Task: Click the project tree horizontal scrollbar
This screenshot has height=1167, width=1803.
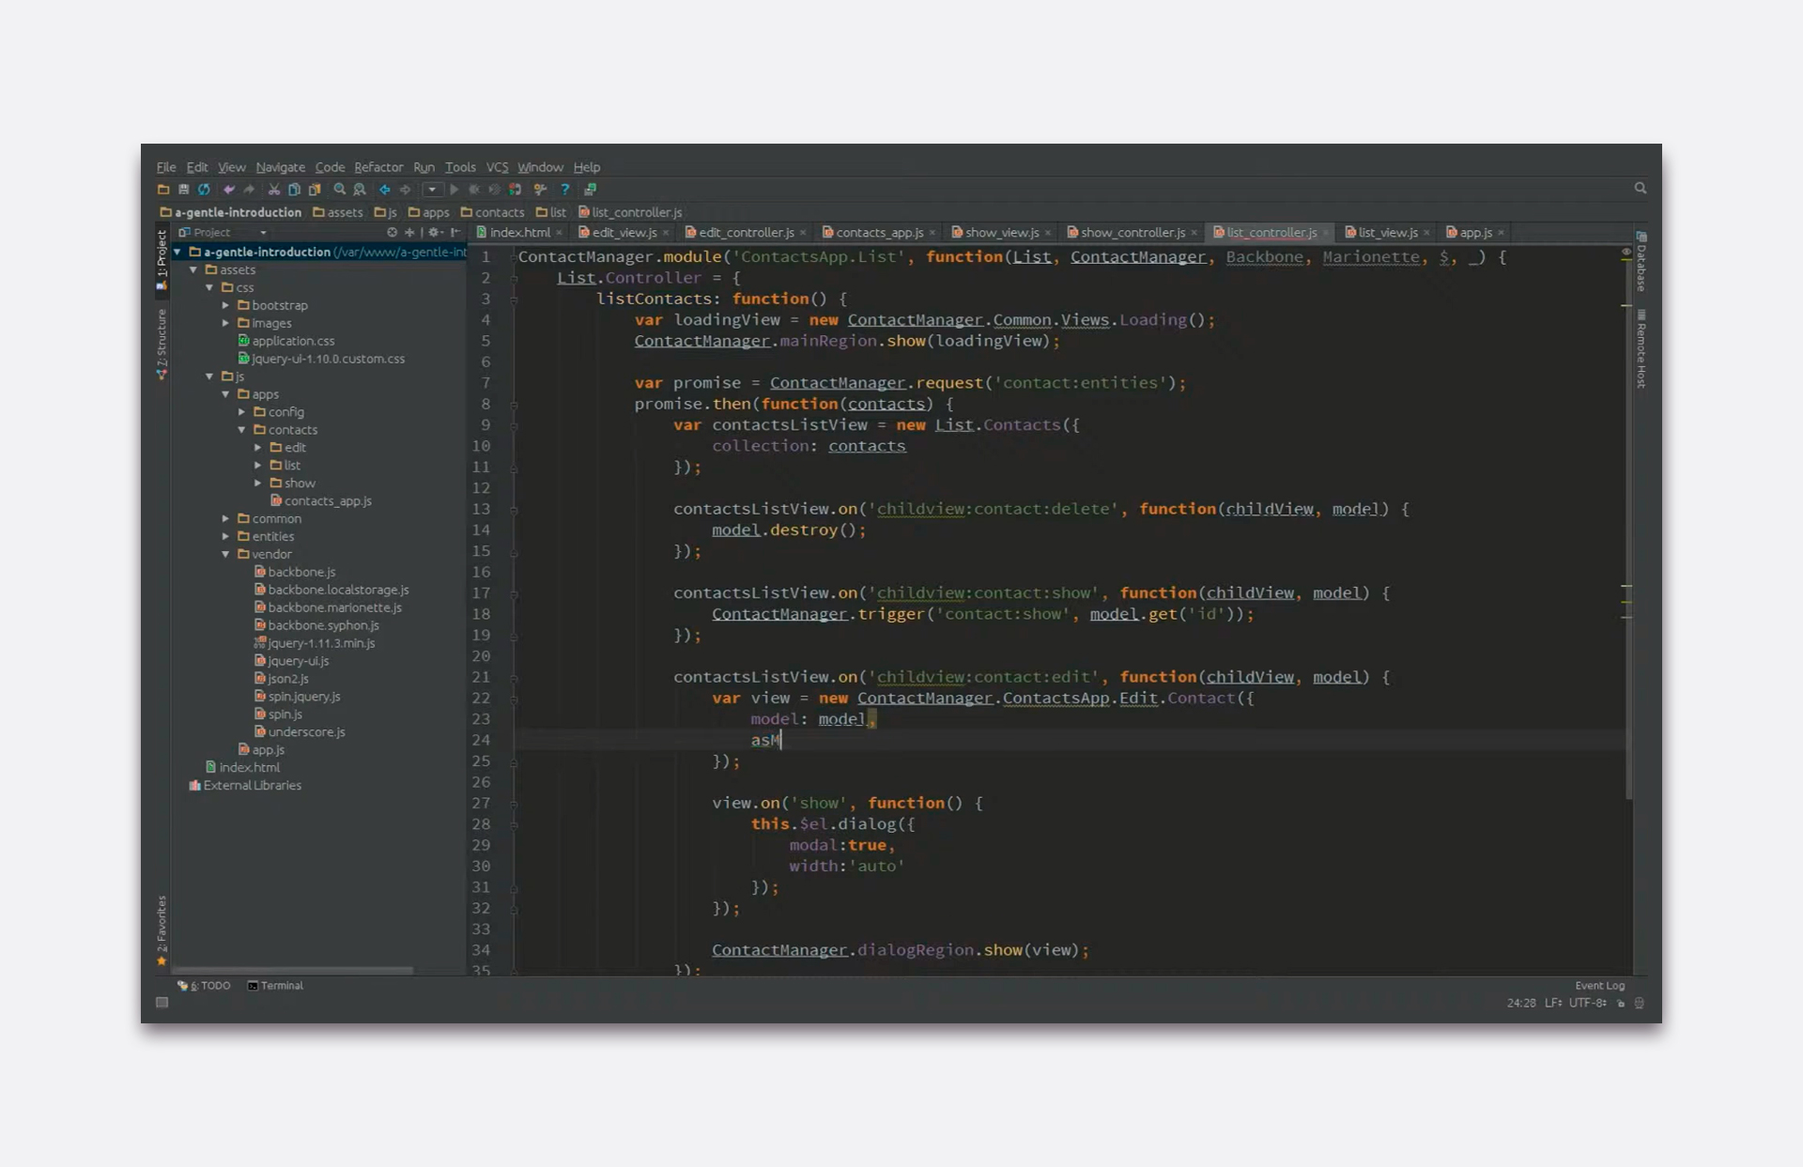Action: 293,970
